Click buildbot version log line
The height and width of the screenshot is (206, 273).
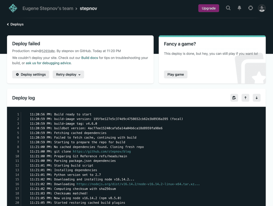pos(96,128)
